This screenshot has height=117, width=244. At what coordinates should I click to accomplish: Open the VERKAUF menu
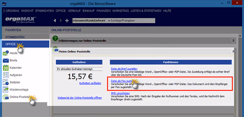74,11
